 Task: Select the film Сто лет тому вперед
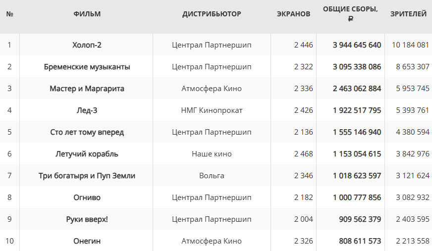tap(87, 132)
